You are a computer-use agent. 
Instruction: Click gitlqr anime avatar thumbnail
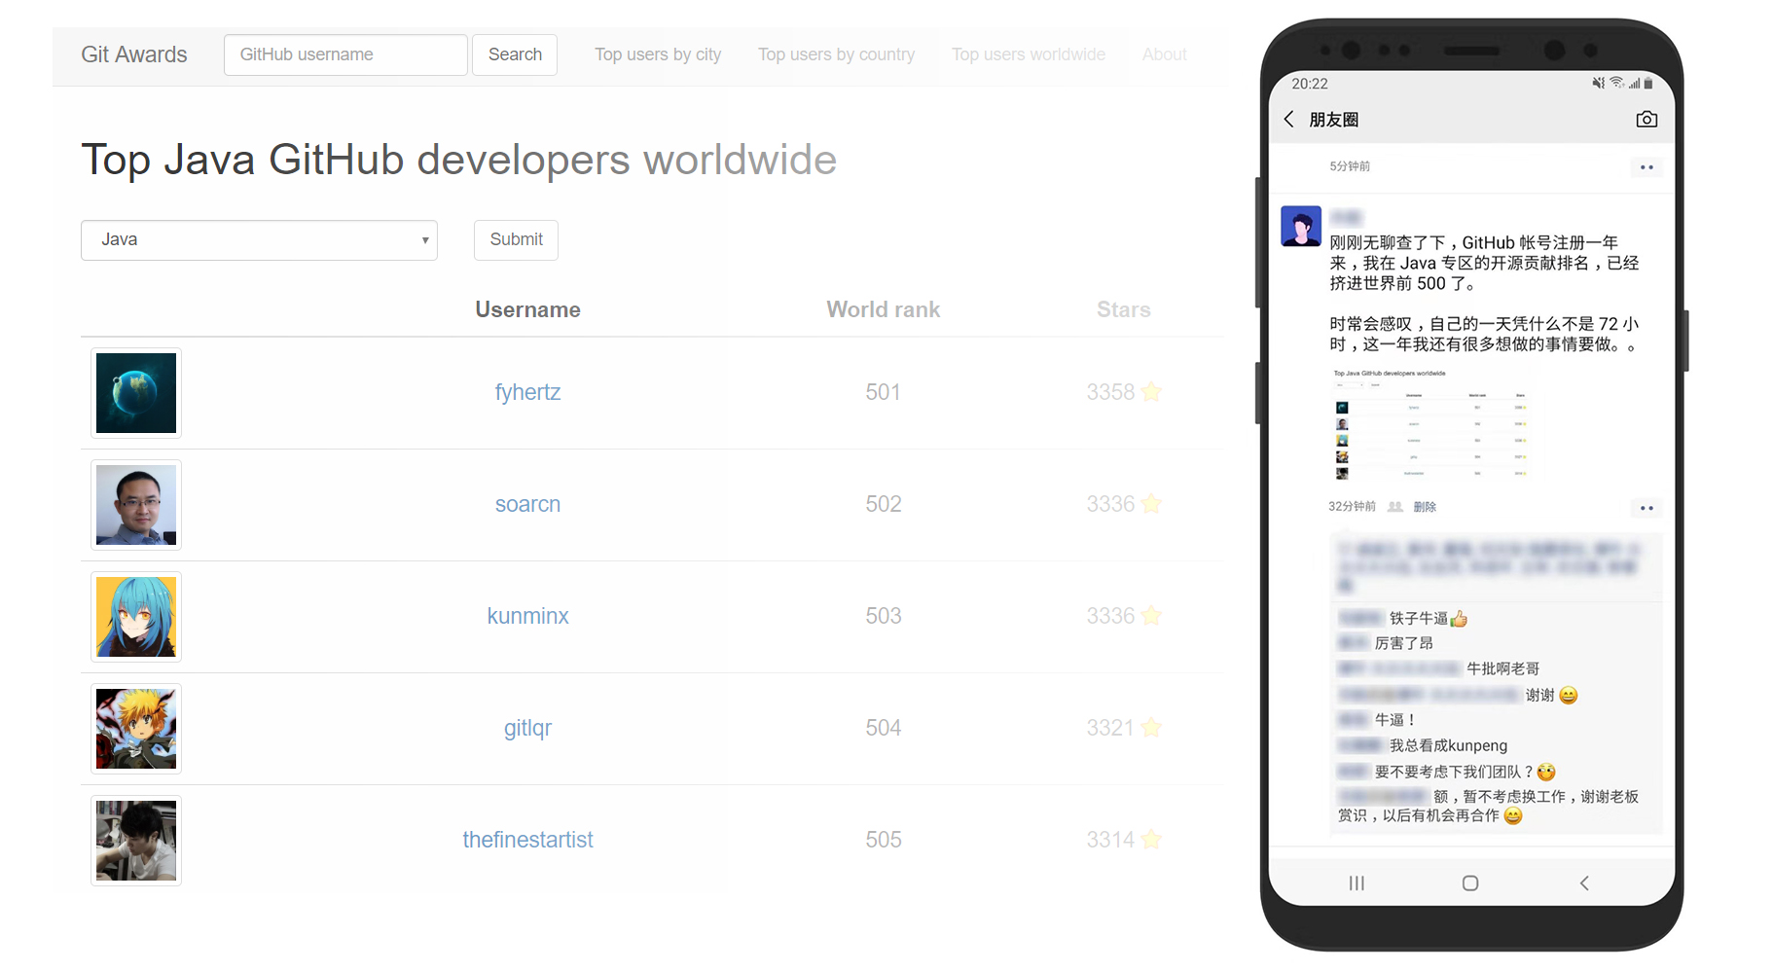[136, 729]
